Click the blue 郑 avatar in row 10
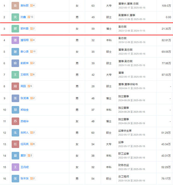This screenshot has width=173, height=185. (15, 110)
